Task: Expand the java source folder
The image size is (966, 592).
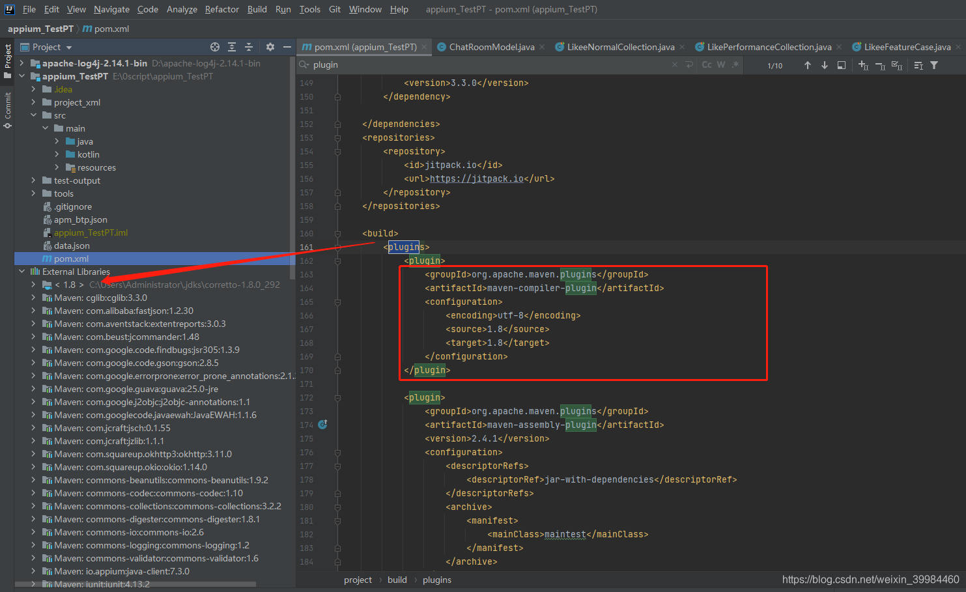Action: (x=57, y=141)
